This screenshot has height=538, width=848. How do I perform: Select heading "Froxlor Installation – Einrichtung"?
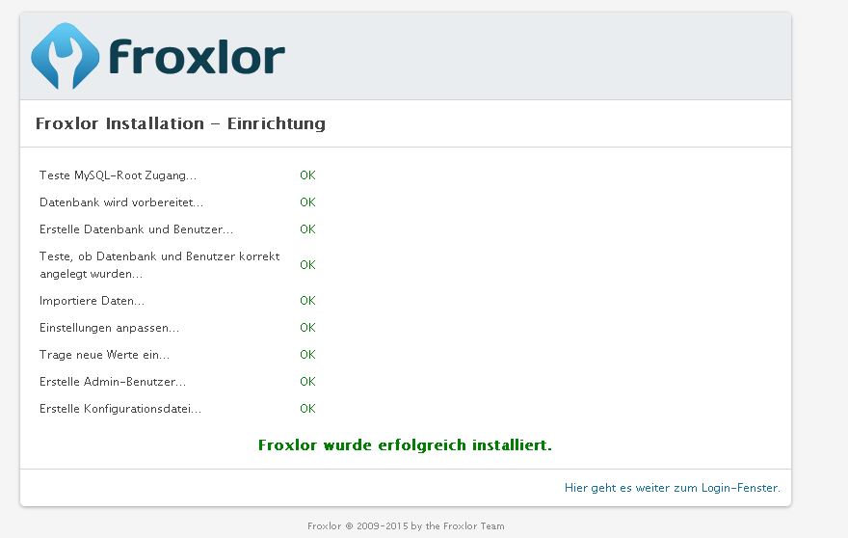(x=180, y=123)
